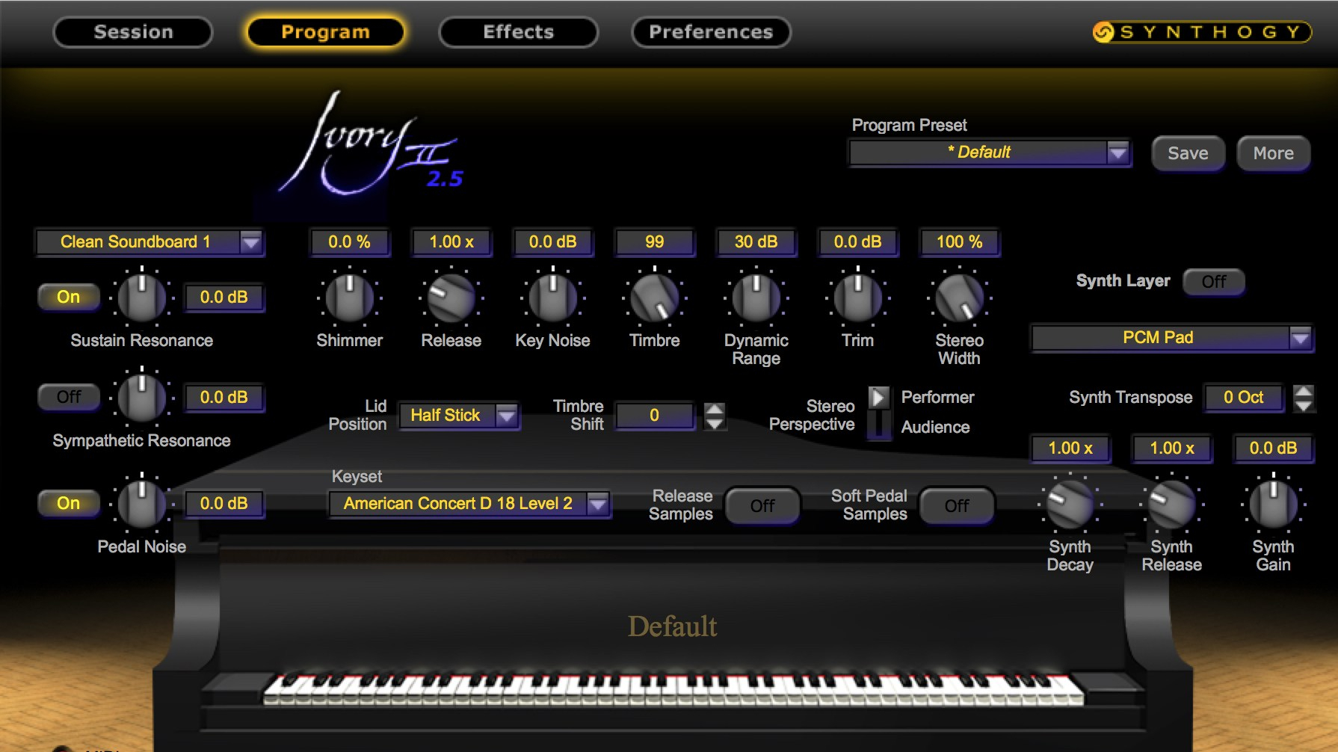Click the Synthogy logo
The width and height of the screenshot is (1338, 752).
click(1201, 32)
